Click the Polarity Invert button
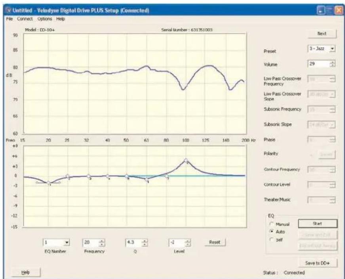 pyautogui.click(x=327, y=155)
